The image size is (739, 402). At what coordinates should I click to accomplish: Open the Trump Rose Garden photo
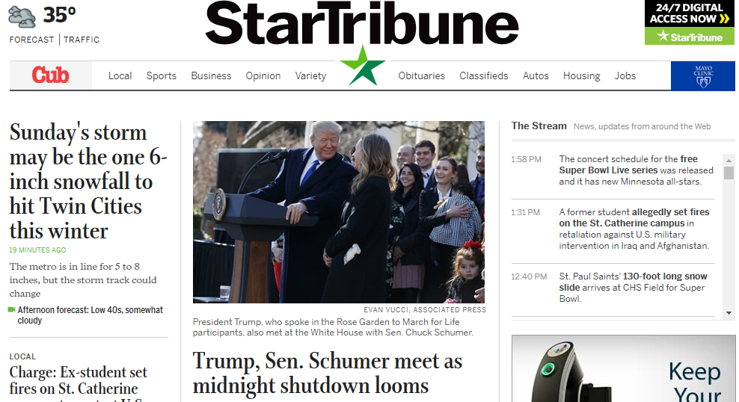click(x=338, y=211)
